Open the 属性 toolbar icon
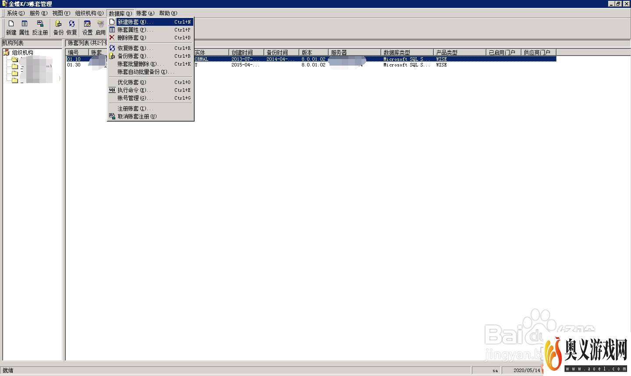Image resolution: width=631 pixels, height=376 pixels. [x=25, y=27]
